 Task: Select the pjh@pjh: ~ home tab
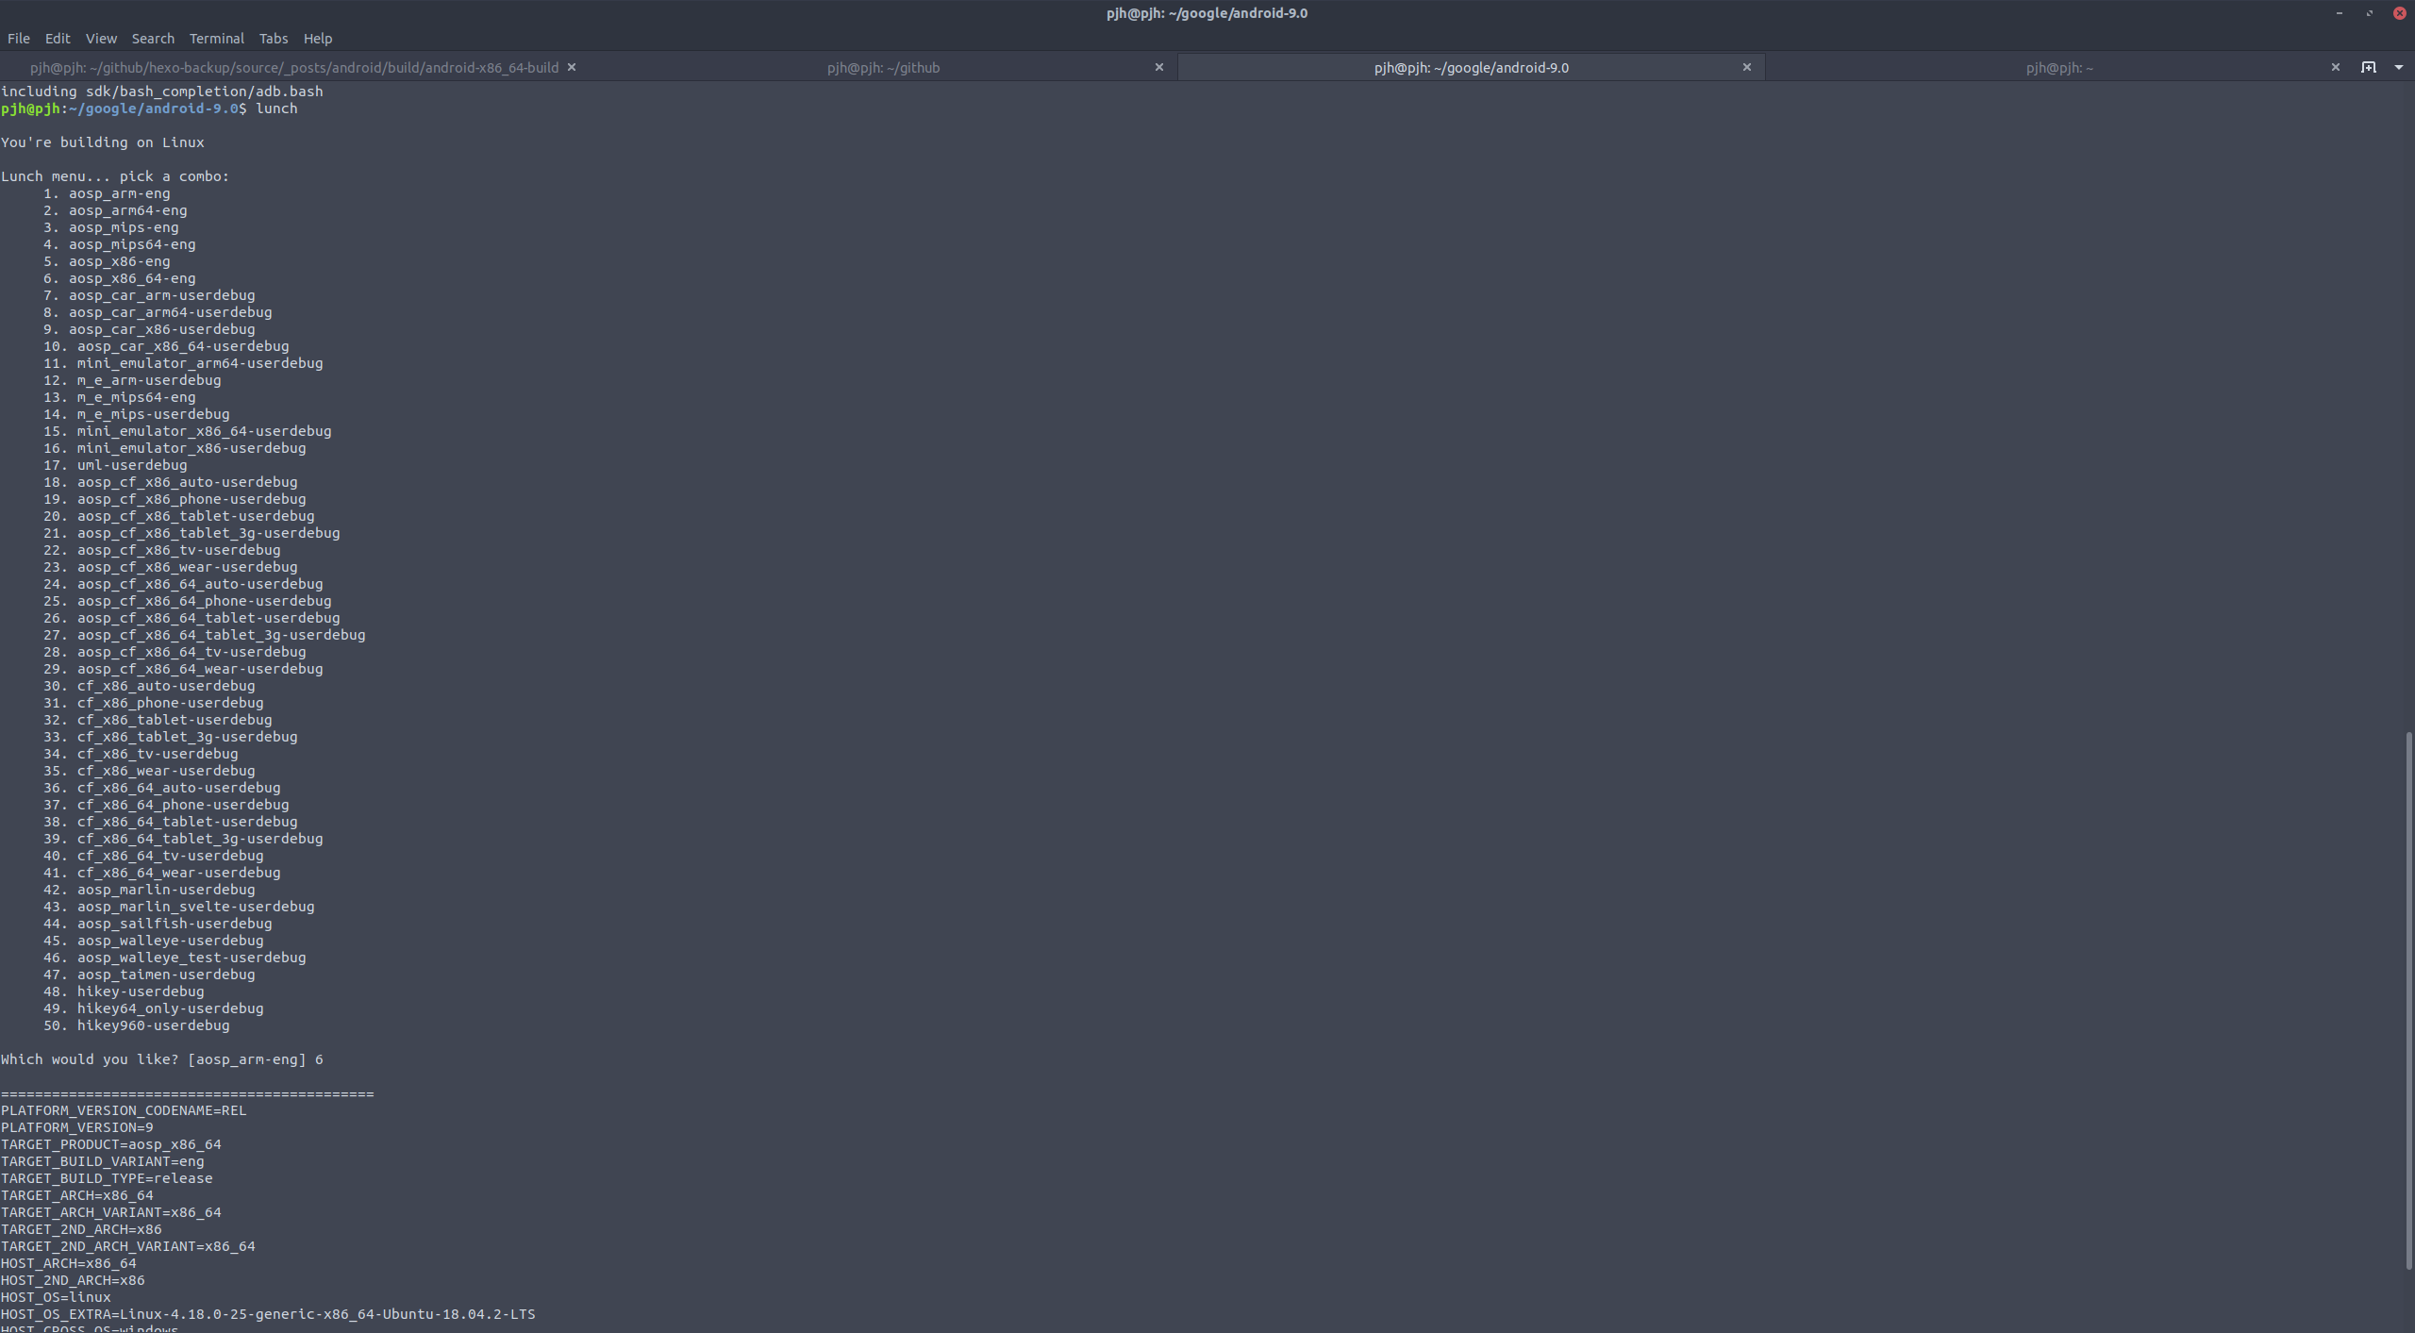pos(2059,68)
